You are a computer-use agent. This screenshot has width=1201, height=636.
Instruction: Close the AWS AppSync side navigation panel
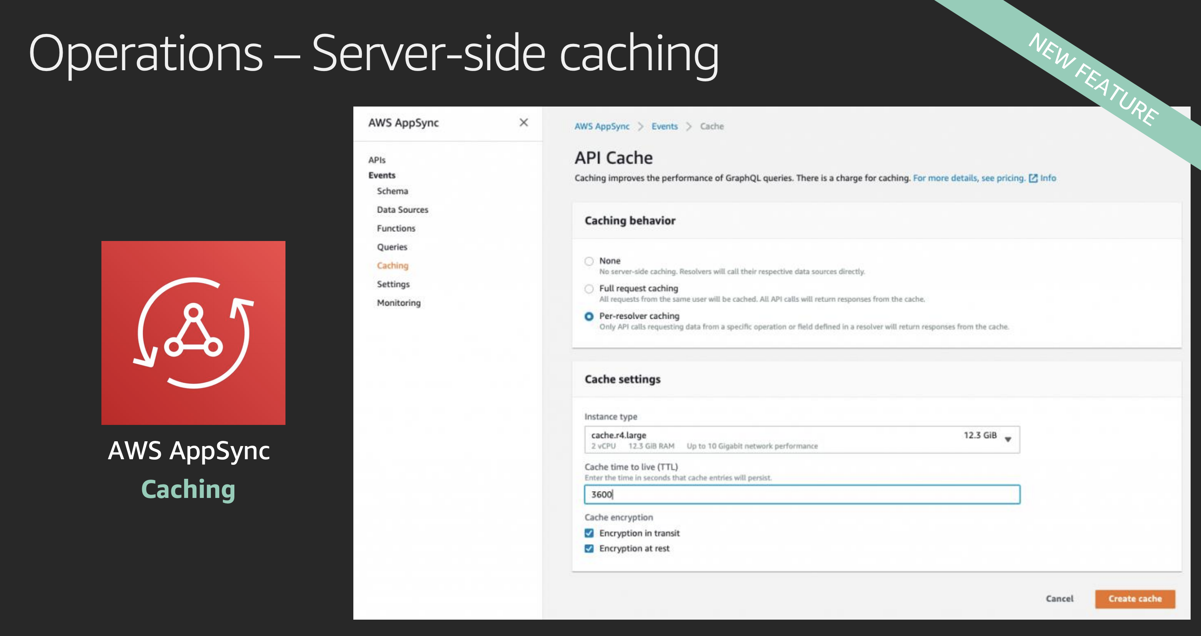tap(523, 122)
